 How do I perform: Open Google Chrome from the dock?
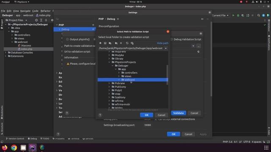(x=14, y=148)
